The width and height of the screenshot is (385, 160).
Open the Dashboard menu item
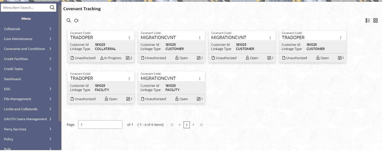tap(13, 79)
